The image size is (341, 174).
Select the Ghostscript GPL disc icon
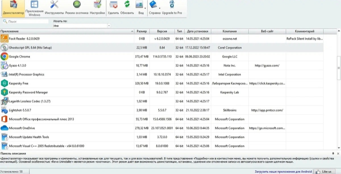(x=4, y=48)
